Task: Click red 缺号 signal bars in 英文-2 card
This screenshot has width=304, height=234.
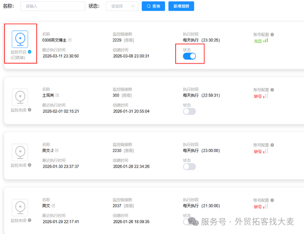Action: point(266,151)
